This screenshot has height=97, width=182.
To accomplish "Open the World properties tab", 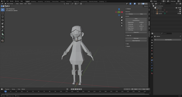I will click(152, 51).
